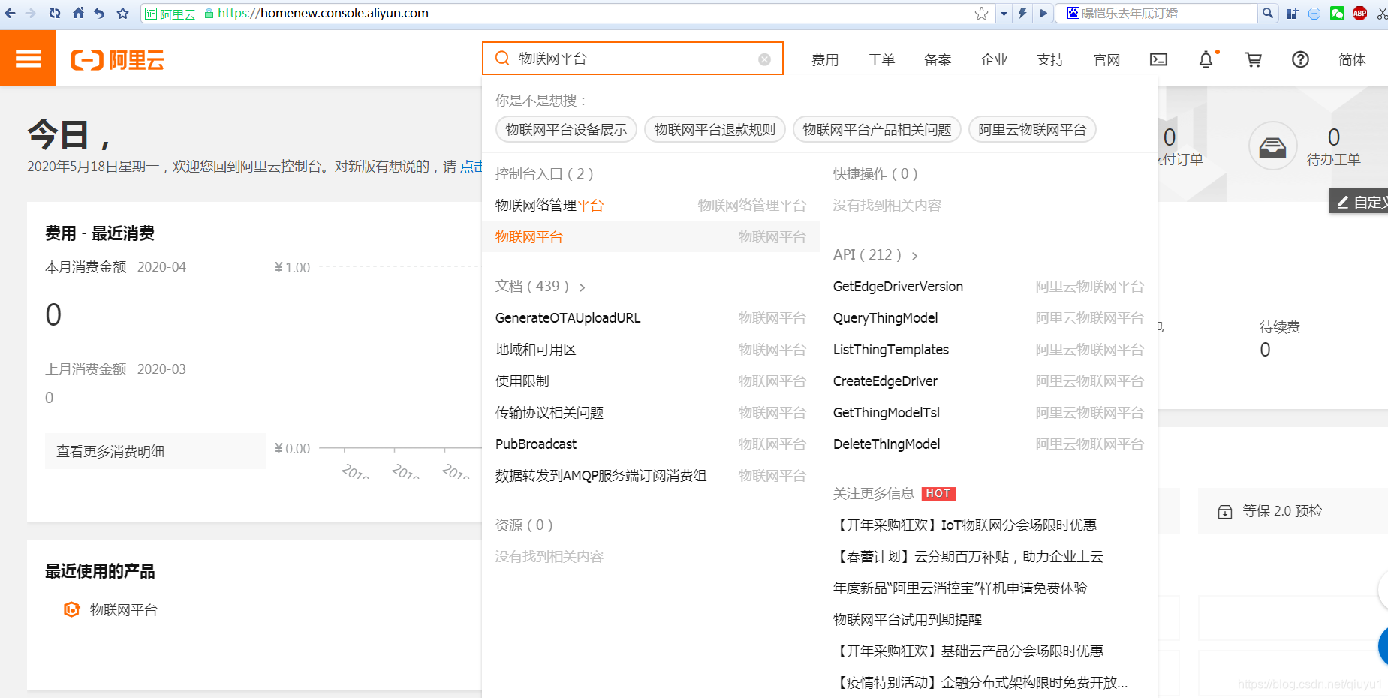Focus the 物联网平台 search input
Viewport: 1388px width, 698px height.
(634, 59)
